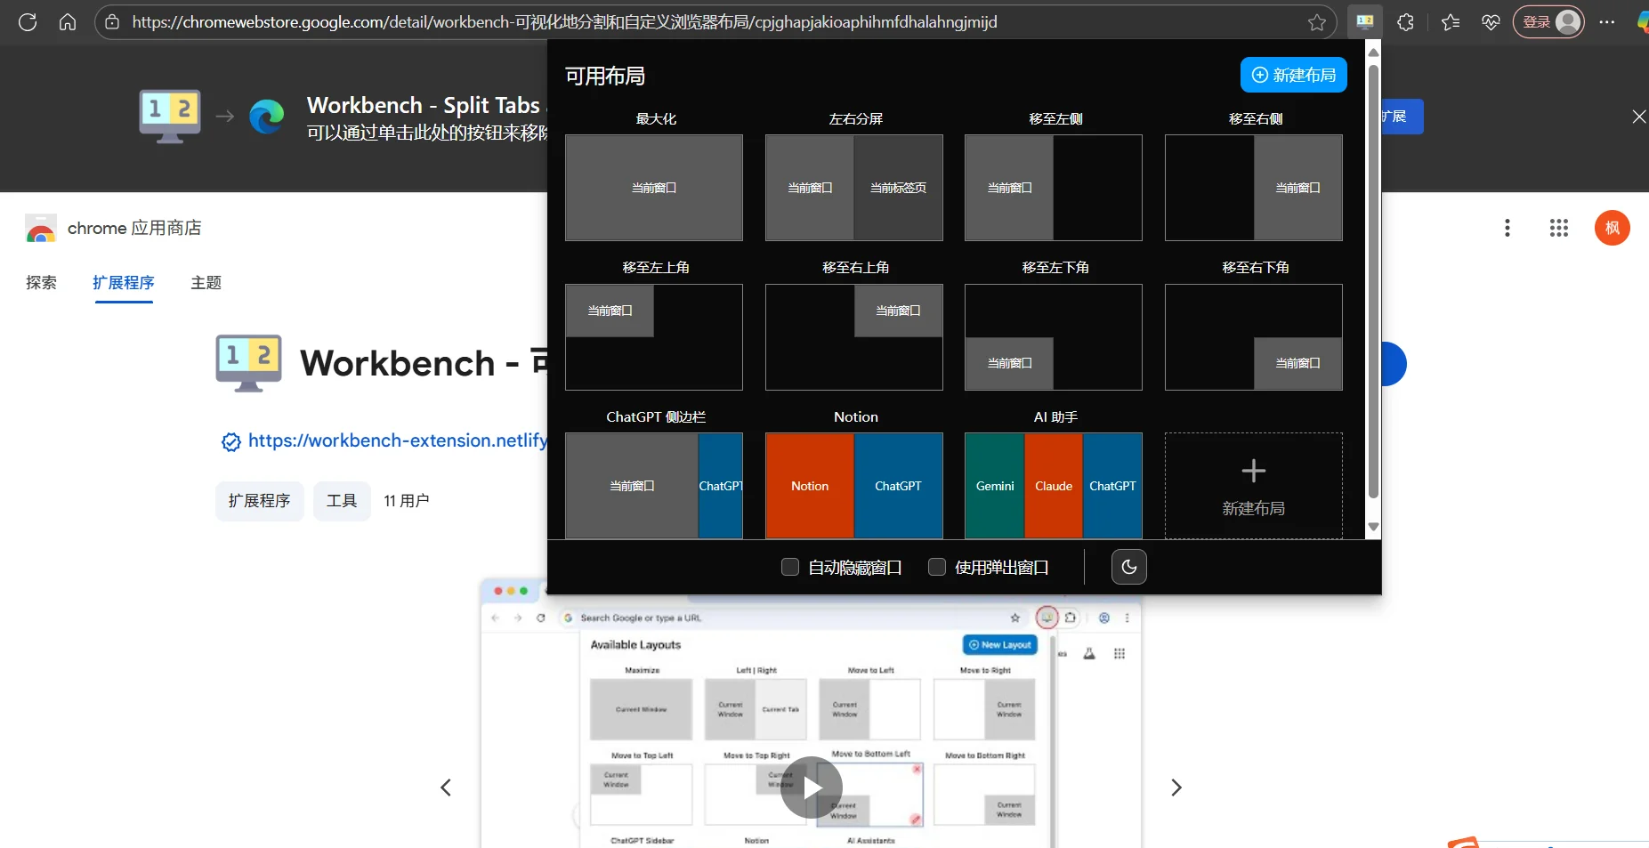Click the 登录 profile button
1649x848 pixels.
pyautogui.click(x=1548, y=22)
